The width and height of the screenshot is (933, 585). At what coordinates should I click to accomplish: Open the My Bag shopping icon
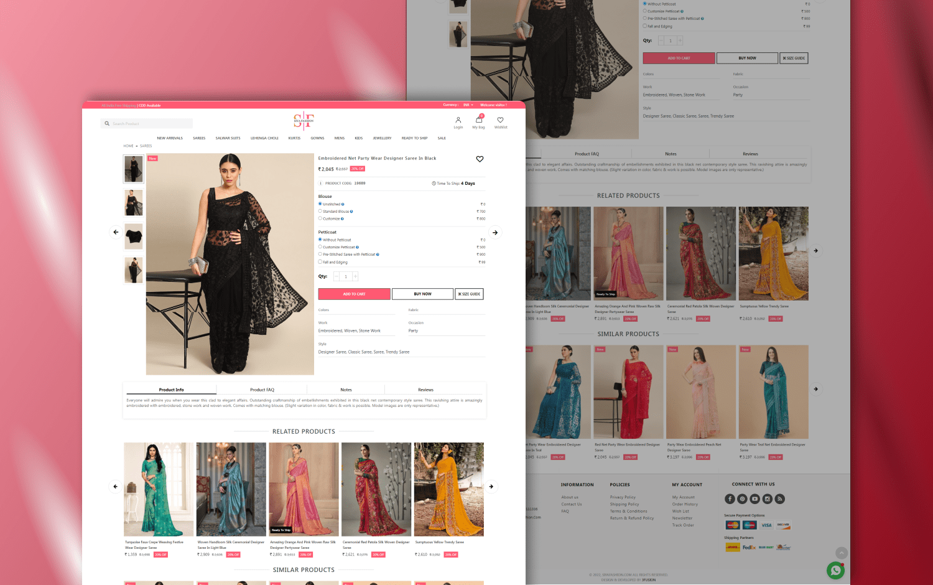pos(479,120)
